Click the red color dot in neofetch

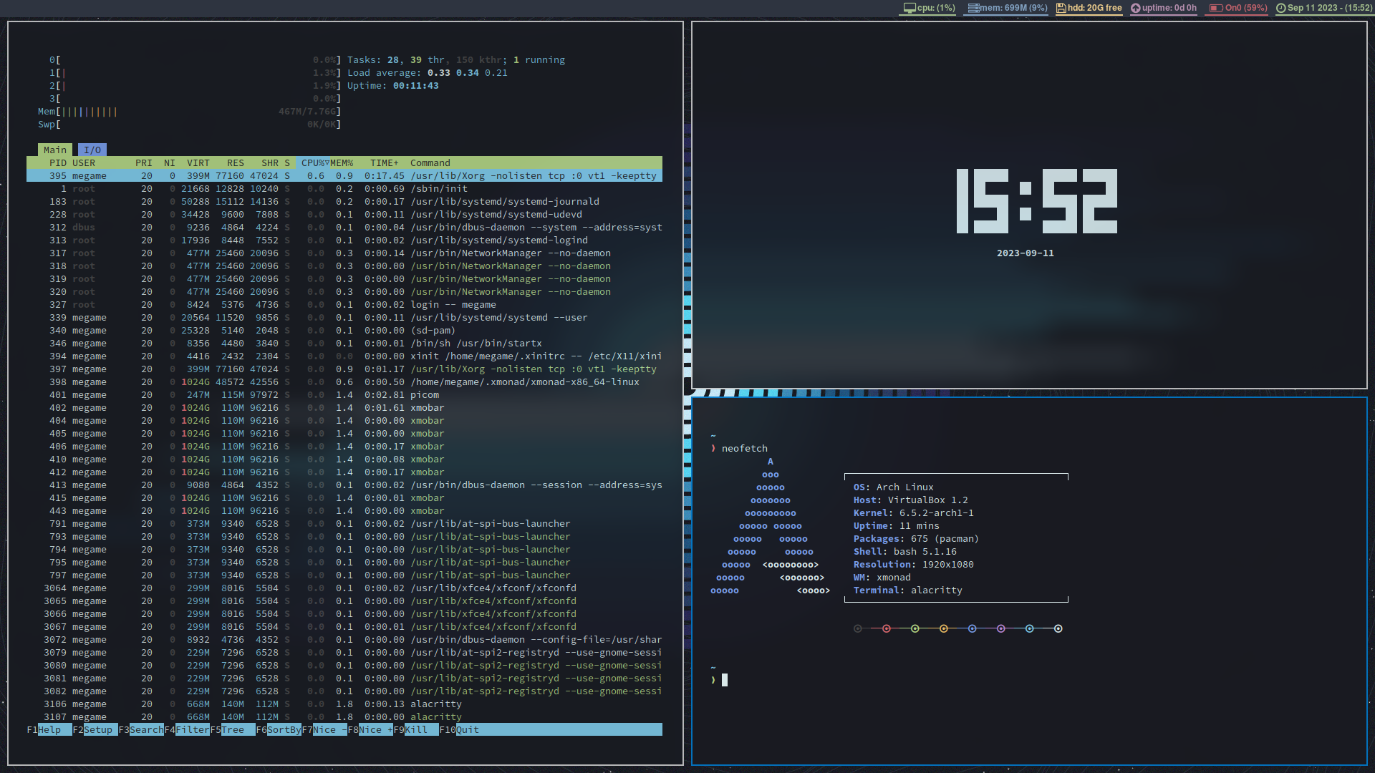887,628
